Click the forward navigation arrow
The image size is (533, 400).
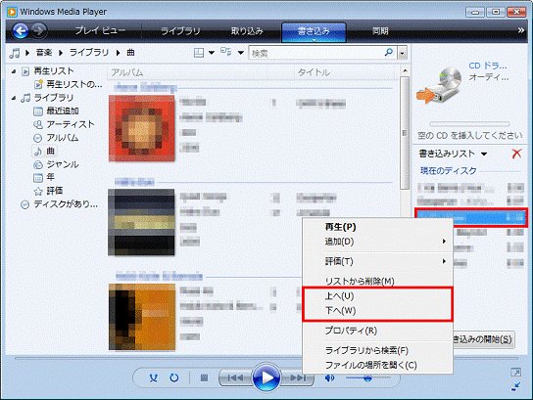point(38,31)
